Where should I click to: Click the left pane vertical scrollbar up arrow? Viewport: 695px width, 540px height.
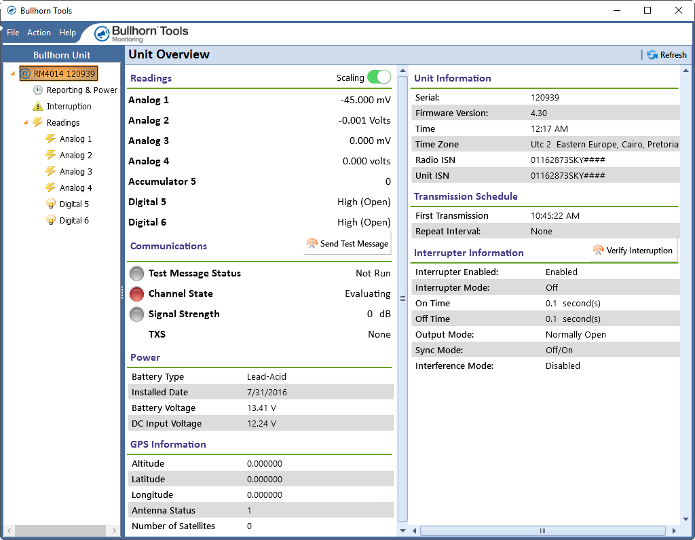click(x=402, y=71)
